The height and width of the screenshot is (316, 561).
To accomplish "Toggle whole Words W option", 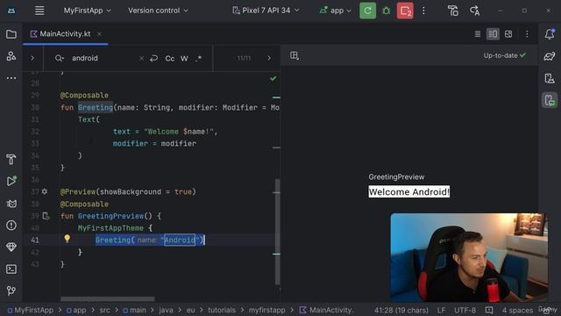I will pyautogui.click(x=184, y=59).
